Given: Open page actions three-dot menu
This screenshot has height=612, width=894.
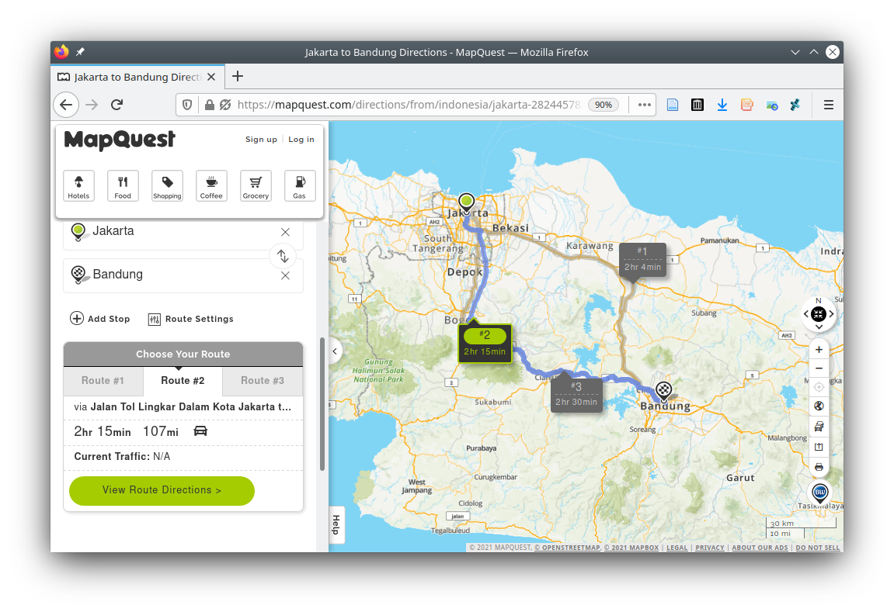Looking at the screenshot, I should pos(644,105).
